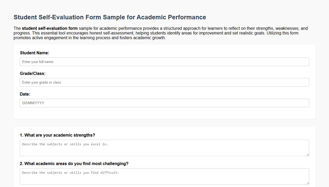Select the Date field showing DD/MM/YYYY

pos(164,103)
